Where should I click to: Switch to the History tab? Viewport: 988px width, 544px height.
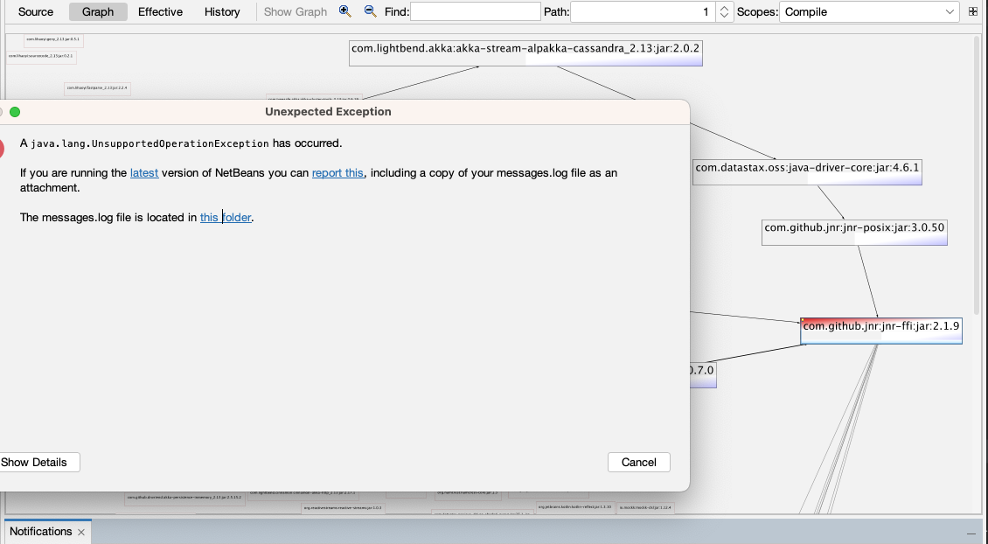tap(221, 11)
